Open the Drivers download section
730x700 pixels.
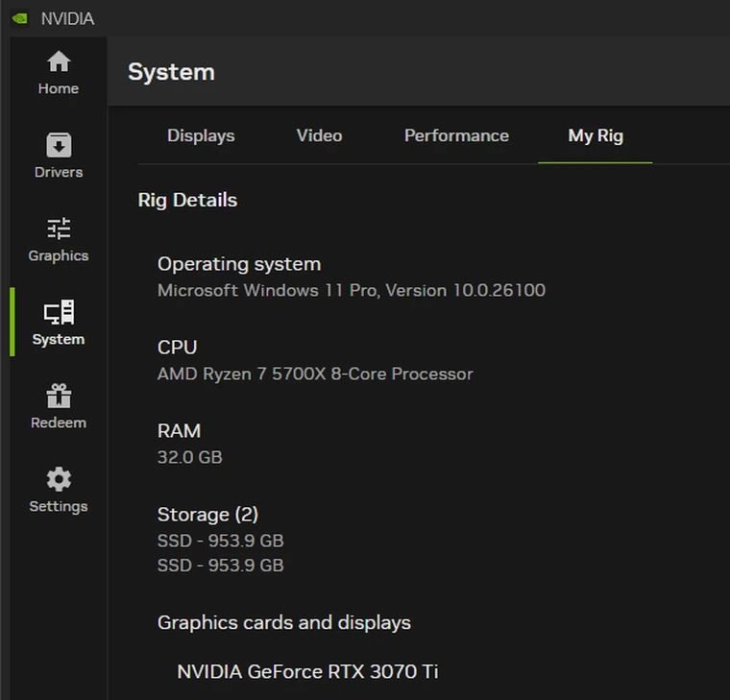click(59, 157)
